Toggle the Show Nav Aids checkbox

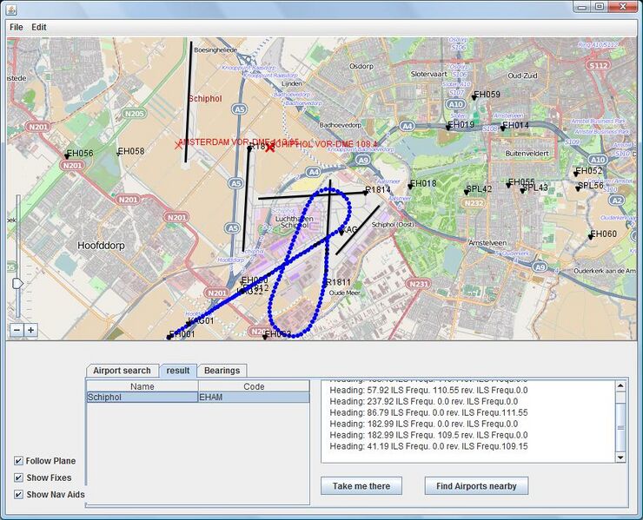[18, 495]
